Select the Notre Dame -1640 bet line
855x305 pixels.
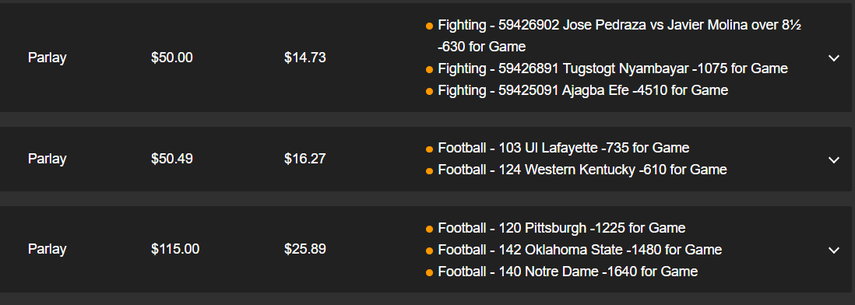(568, 272)
